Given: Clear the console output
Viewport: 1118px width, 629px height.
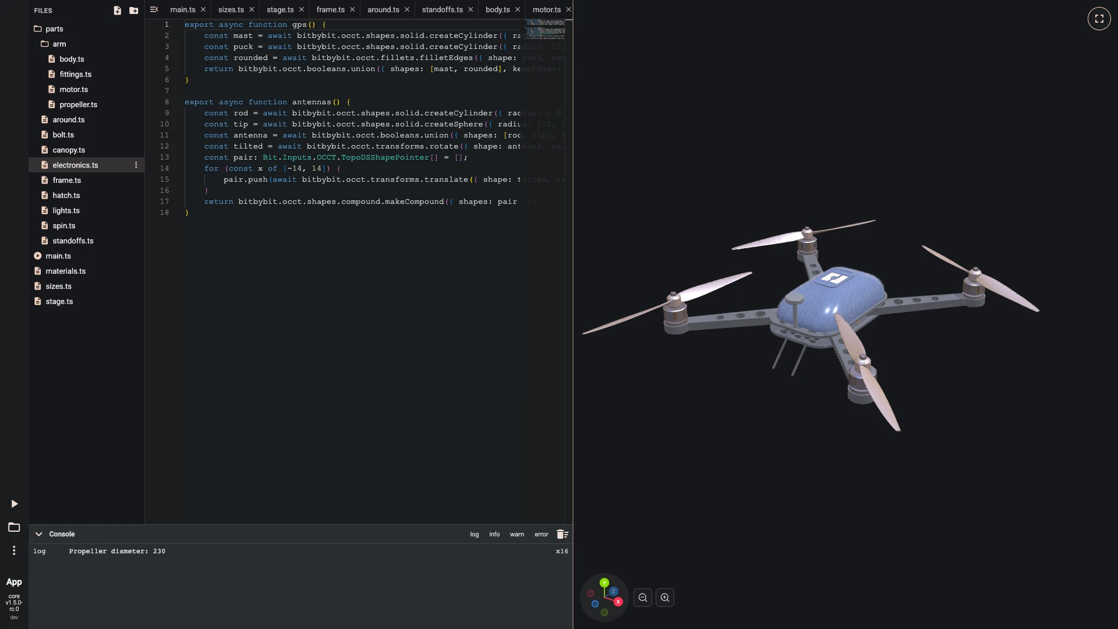Looking at the screenshot, I should (x=562, y=534).
